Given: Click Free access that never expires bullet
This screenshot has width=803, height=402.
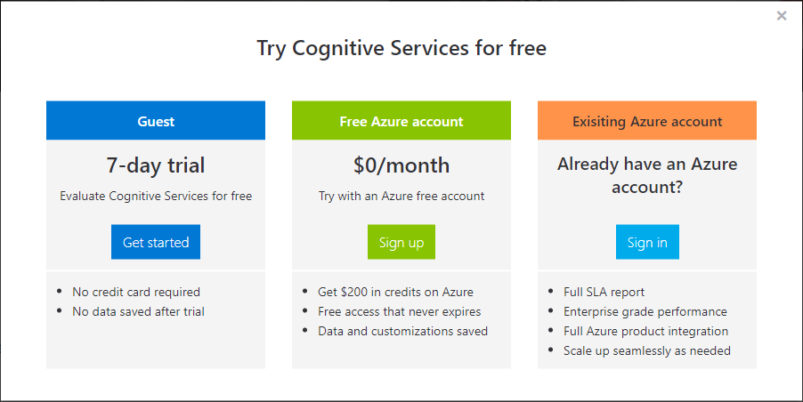Looking at the screenshot, I should (400, 311).
